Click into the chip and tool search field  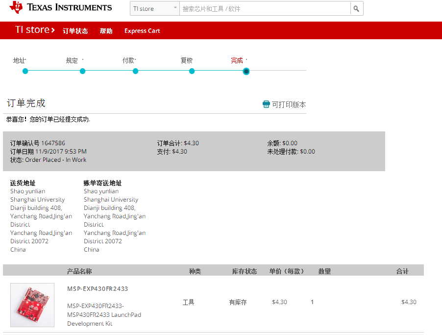click(265, 9)
